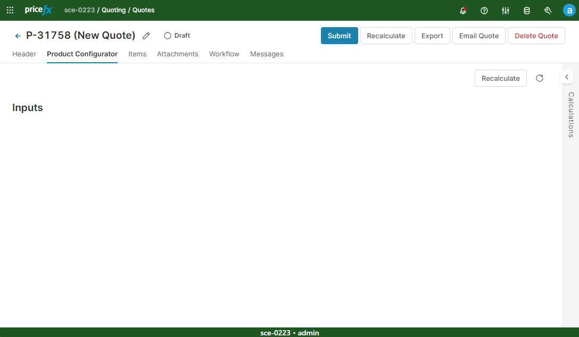The width and height of the screenshot is (579, 337).
Task: Switch to the Header tab
Action: 24,54
